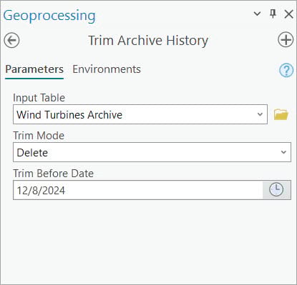Switch to the Environments tab
297x285 pixels.
point(107,69)
